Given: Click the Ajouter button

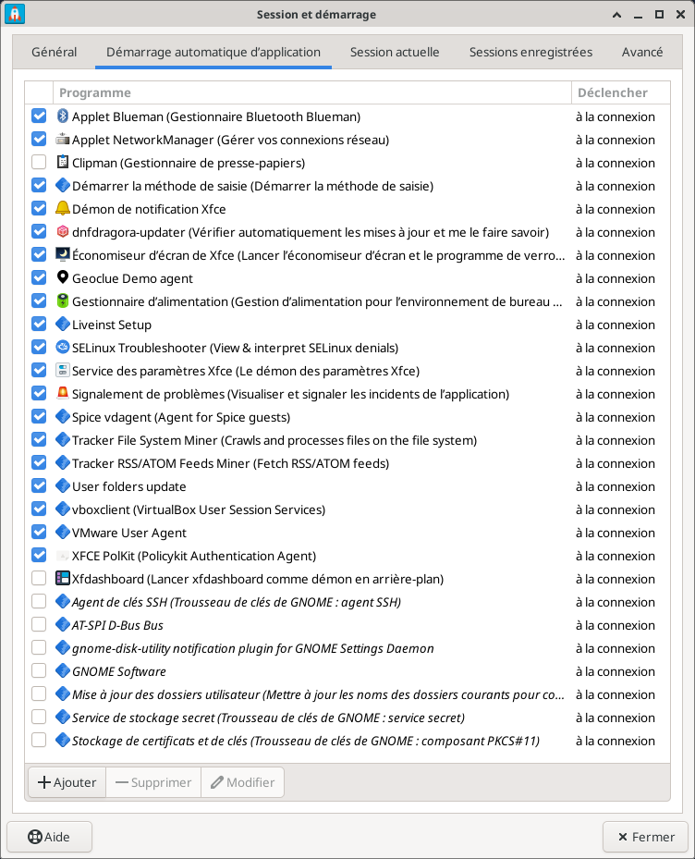Looking at the screenshot, I should [x=67, y=782].
